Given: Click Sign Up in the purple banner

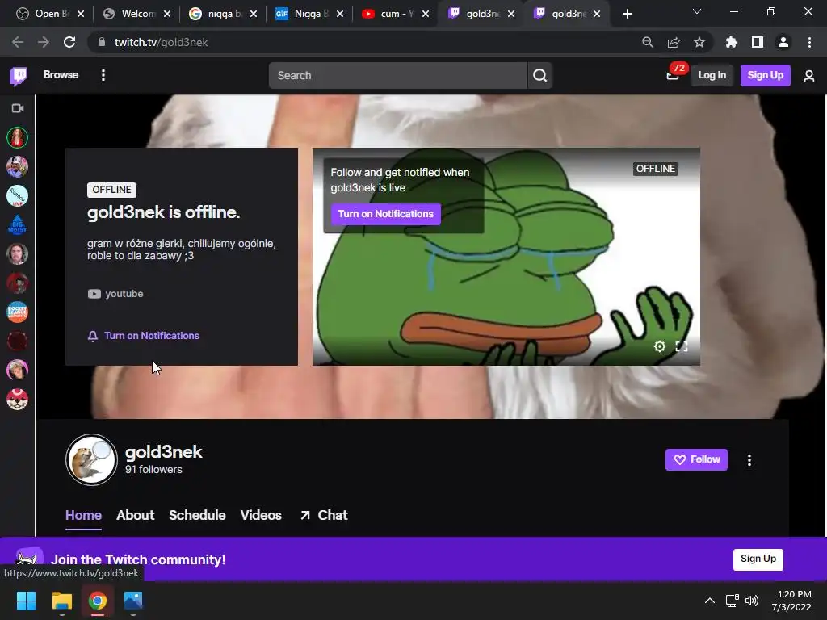Looking at the screenshot, I should (758, 559).
